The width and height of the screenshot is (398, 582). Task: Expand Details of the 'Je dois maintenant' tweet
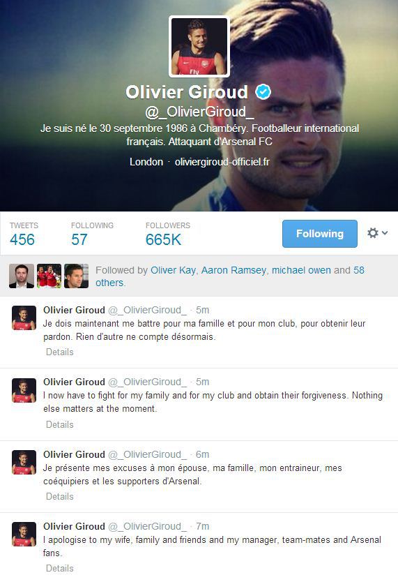tap(60, 352)
